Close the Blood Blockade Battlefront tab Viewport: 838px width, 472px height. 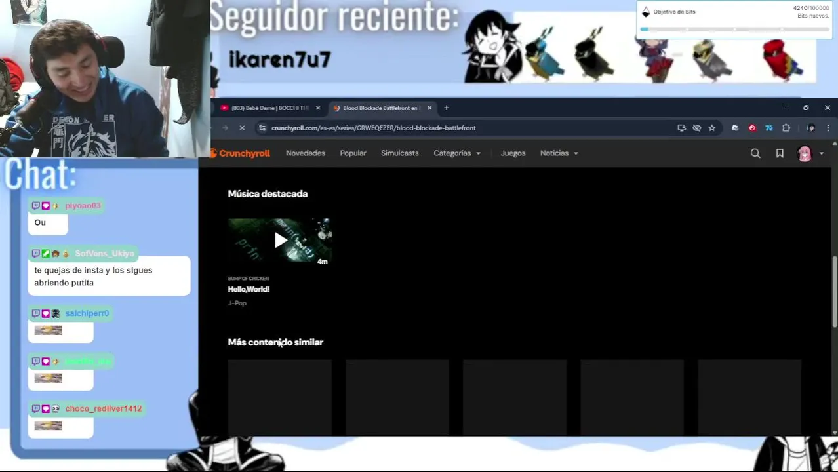429,108
